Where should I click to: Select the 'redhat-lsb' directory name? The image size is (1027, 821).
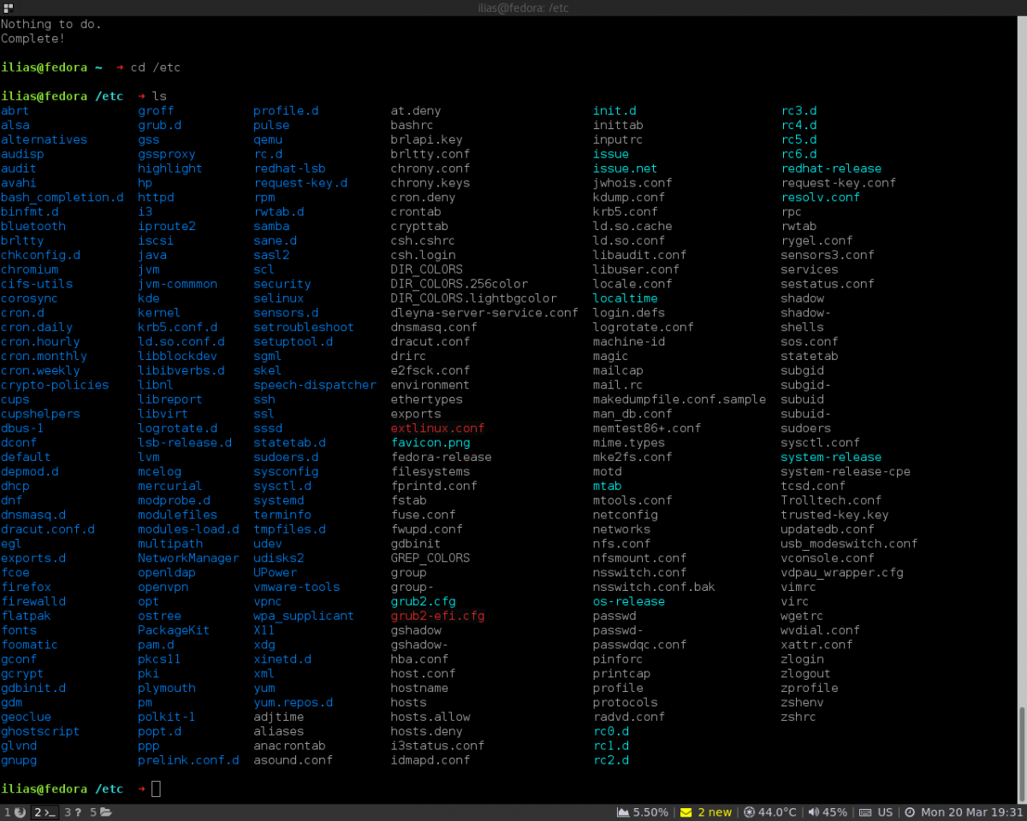pyautogui.click(x=289, y=168)
